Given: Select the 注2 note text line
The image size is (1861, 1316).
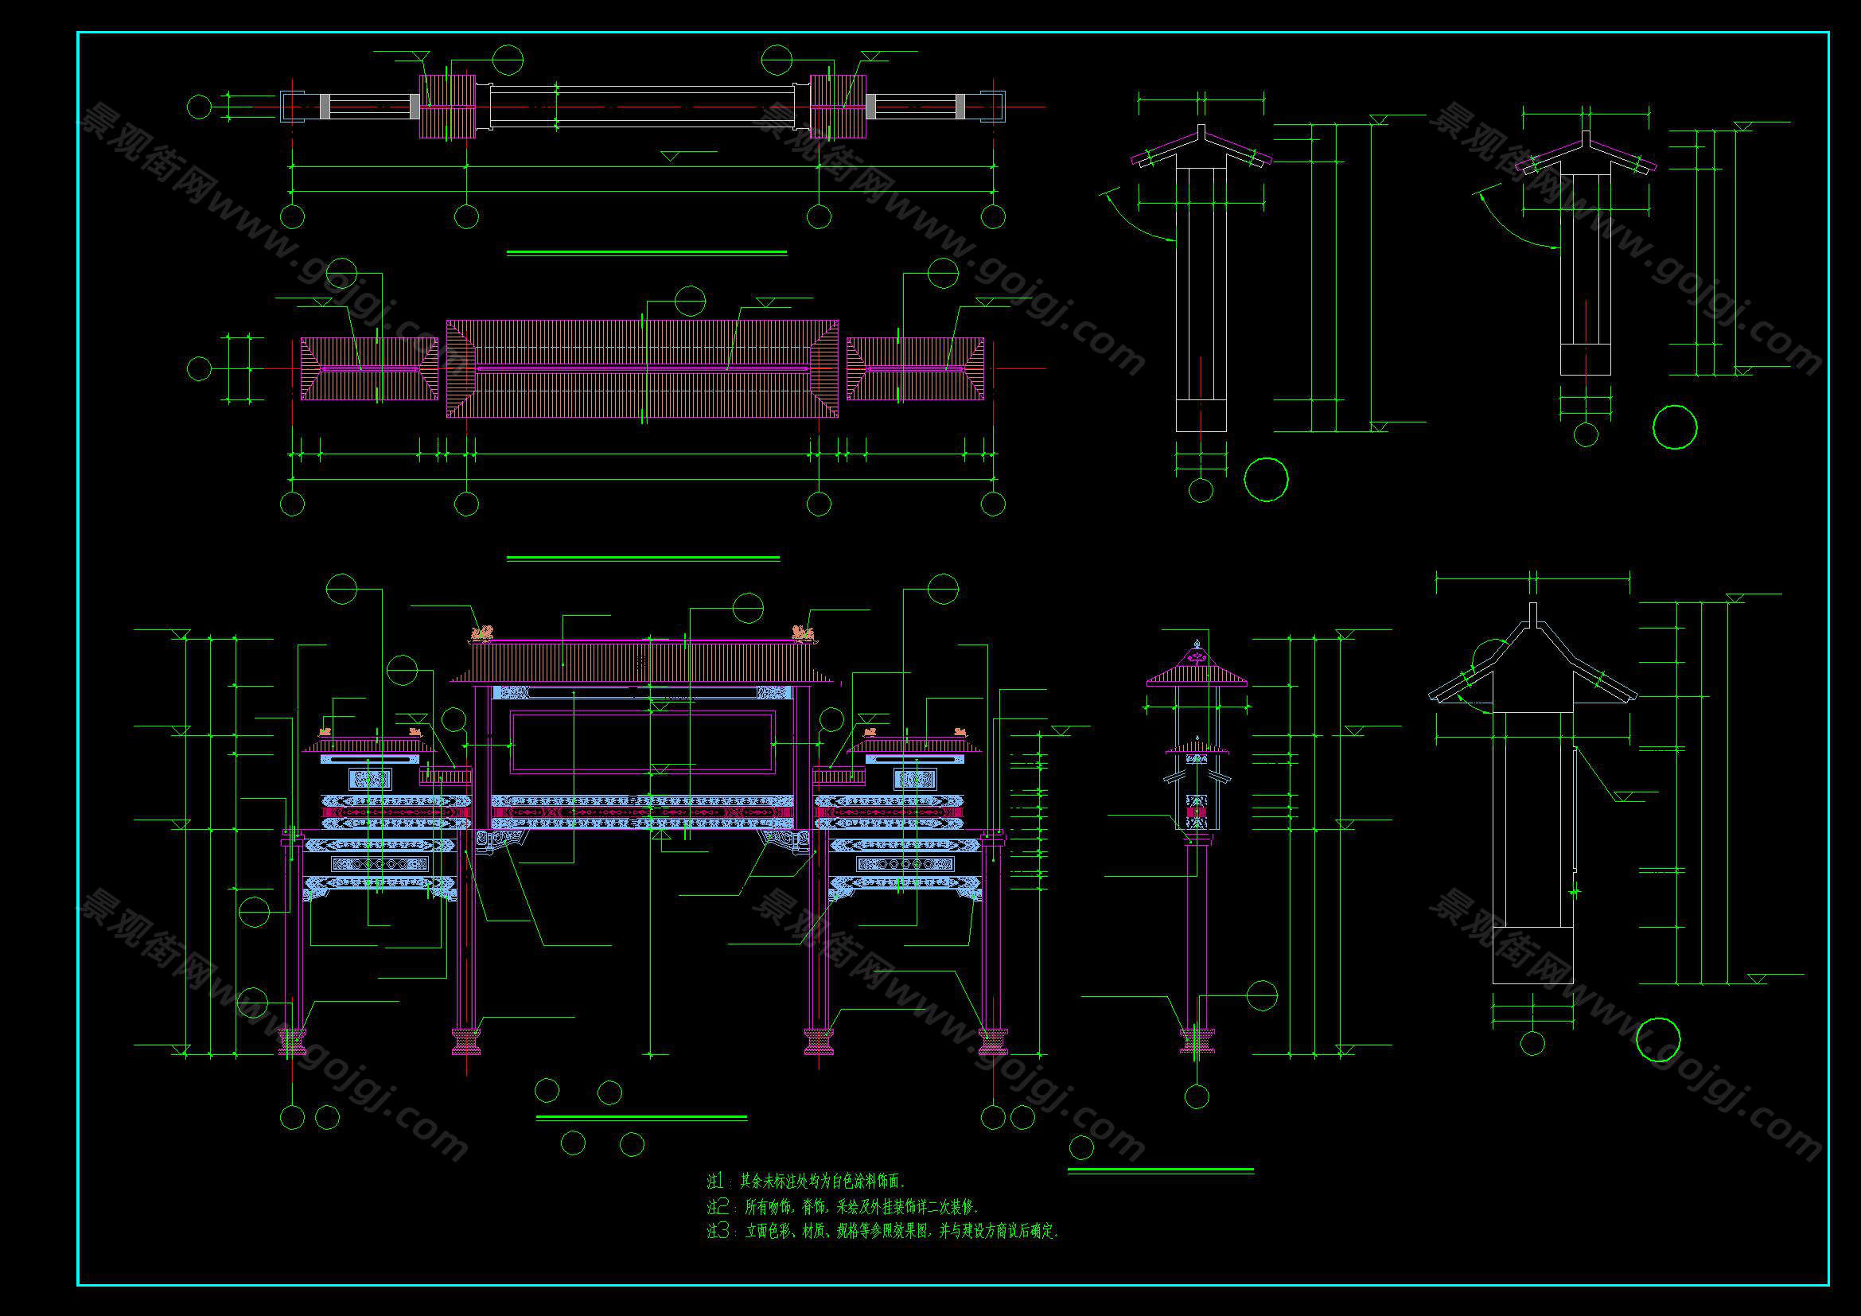Looking at the screenshot, I should 843,1207.
